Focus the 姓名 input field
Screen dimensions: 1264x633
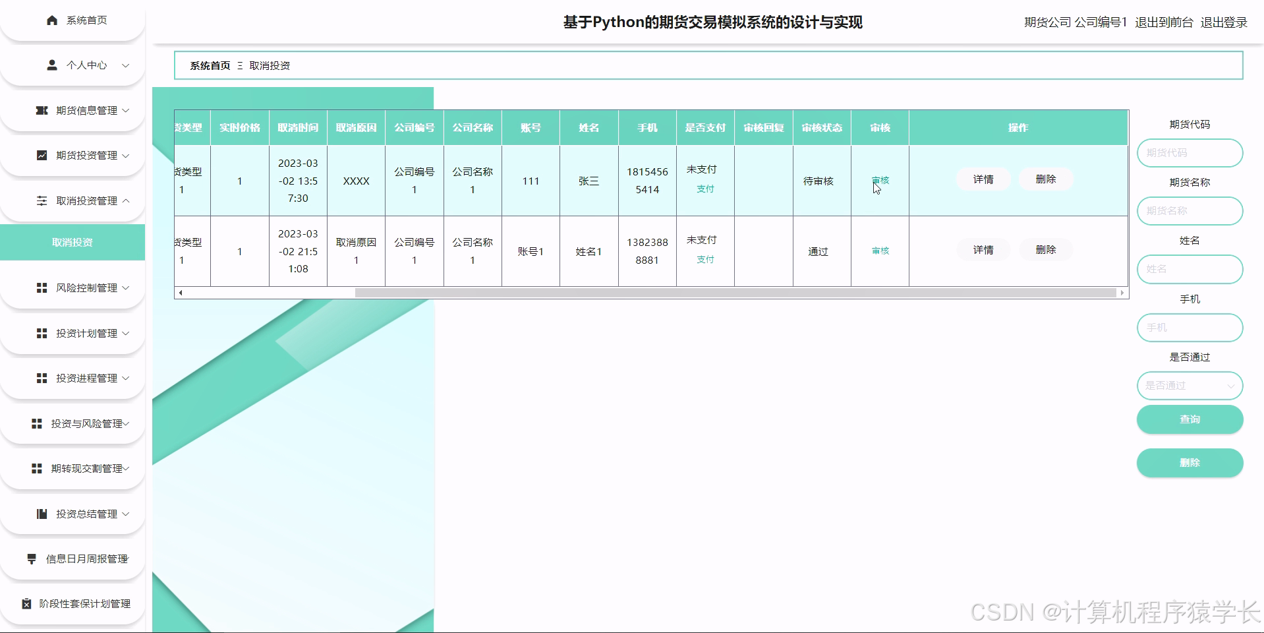[1190, 269]
